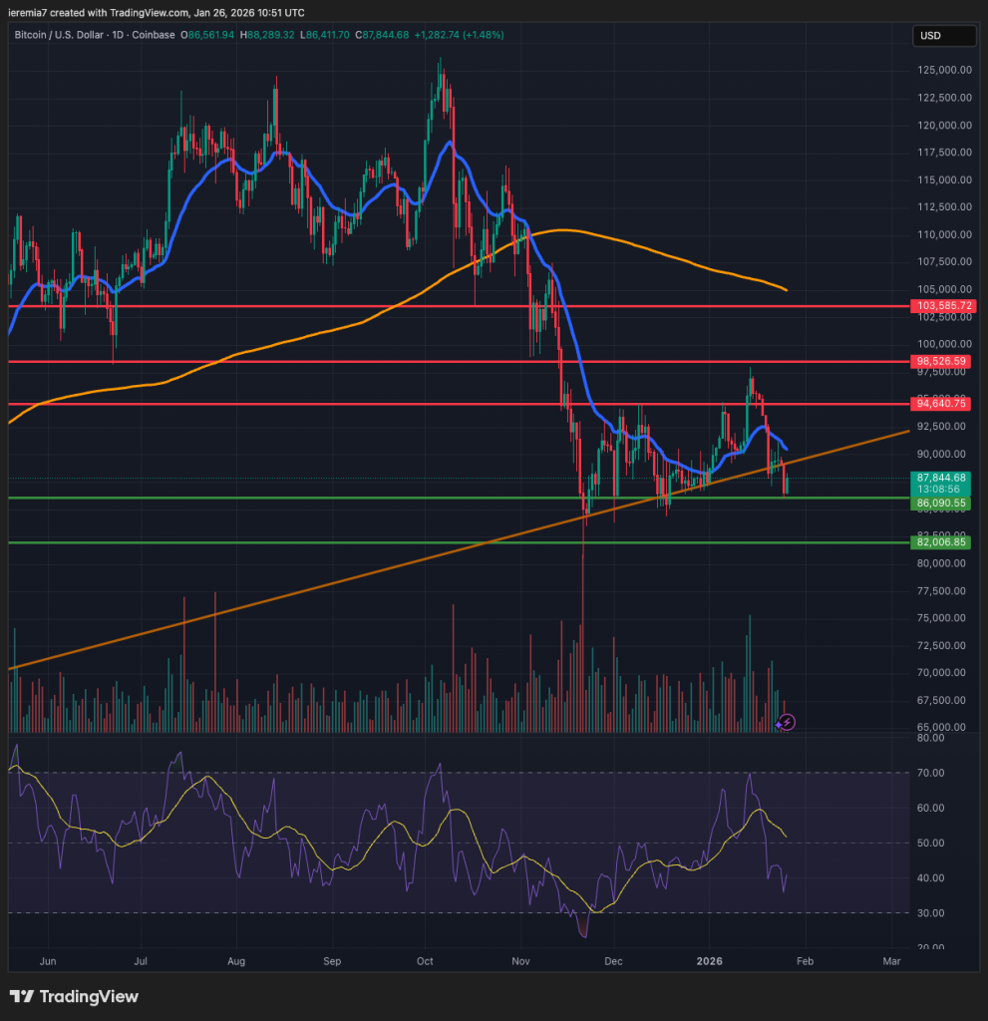The height and width of the screenshot is (1021, 988).
Task: Click the TradingView logo at bottom left
Action: pos(75,996)
